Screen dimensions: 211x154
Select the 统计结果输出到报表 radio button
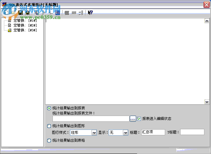(49, 108)
